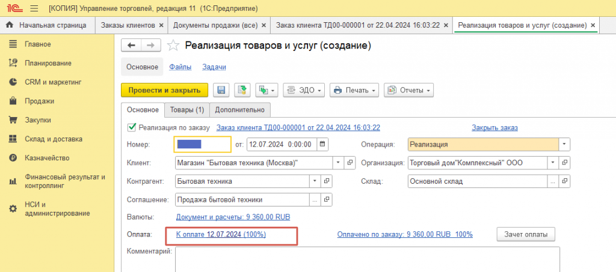This screenshot has width=616, height=272.
Task: Open the calendar picker by date field
Action: click(322, 144)
